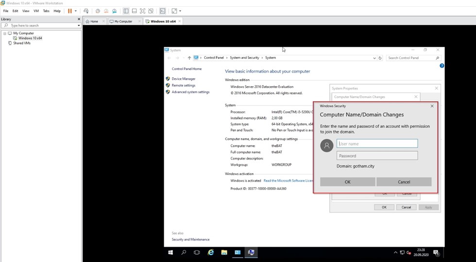This screenshot has height=262, width=476.
Task: Click the Control Panel breadcrumb
Action: coord(214,58)
